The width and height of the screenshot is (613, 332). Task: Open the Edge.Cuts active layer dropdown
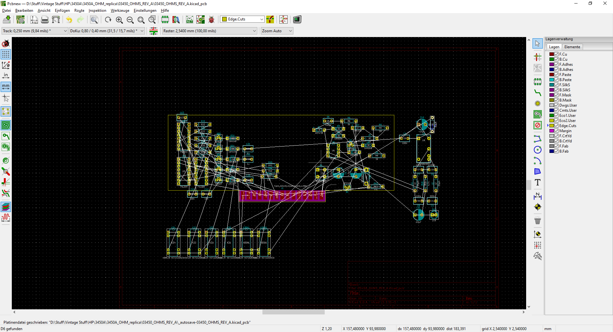tap(242, 19)
